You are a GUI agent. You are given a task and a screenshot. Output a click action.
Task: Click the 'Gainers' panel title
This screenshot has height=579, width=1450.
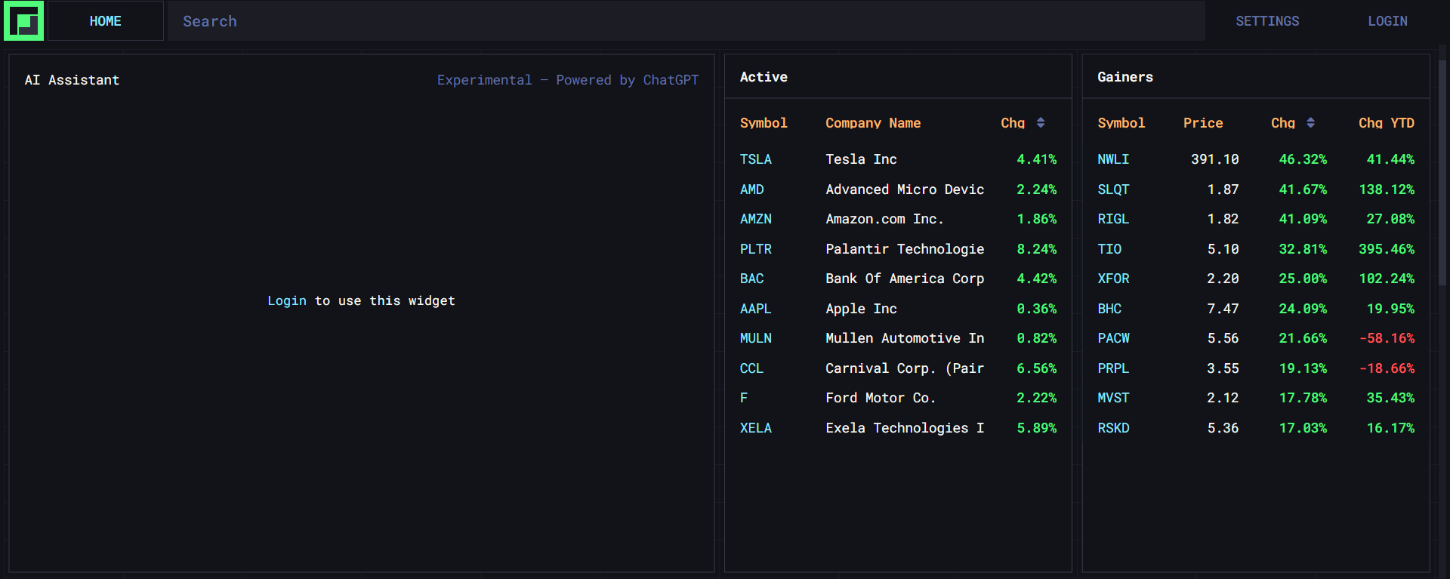click(x=1125, y=77)
